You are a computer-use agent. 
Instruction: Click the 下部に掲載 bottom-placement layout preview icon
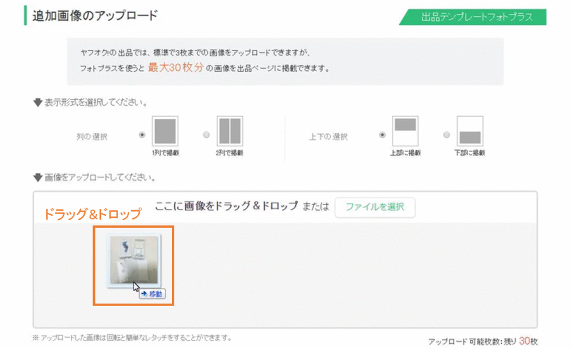tap(472, 130)
